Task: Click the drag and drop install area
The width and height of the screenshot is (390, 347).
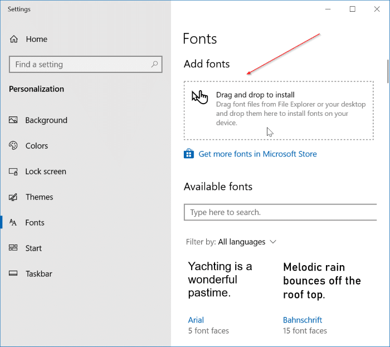Action: pyautogui.click(x=279, y=110)
